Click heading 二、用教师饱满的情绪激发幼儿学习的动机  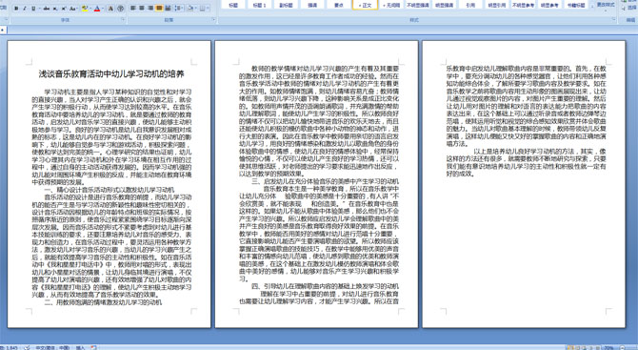point(103,302)
